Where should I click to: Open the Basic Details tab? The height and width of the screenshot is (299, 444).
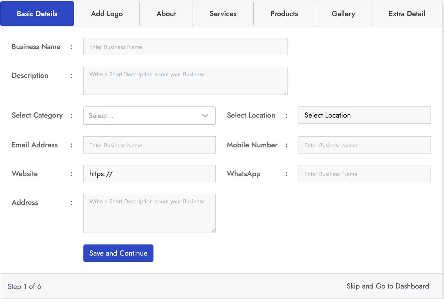tap(37, 14)
